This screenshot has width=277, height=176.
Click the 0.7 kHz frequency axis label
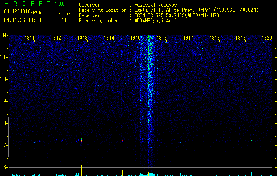pos(4,145)
